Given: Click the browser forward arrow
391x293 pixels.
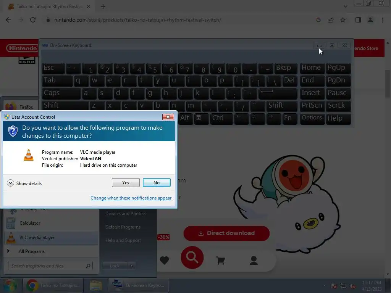Looking at the screenshot, I should pyautogui.click(x=21, y=20).
